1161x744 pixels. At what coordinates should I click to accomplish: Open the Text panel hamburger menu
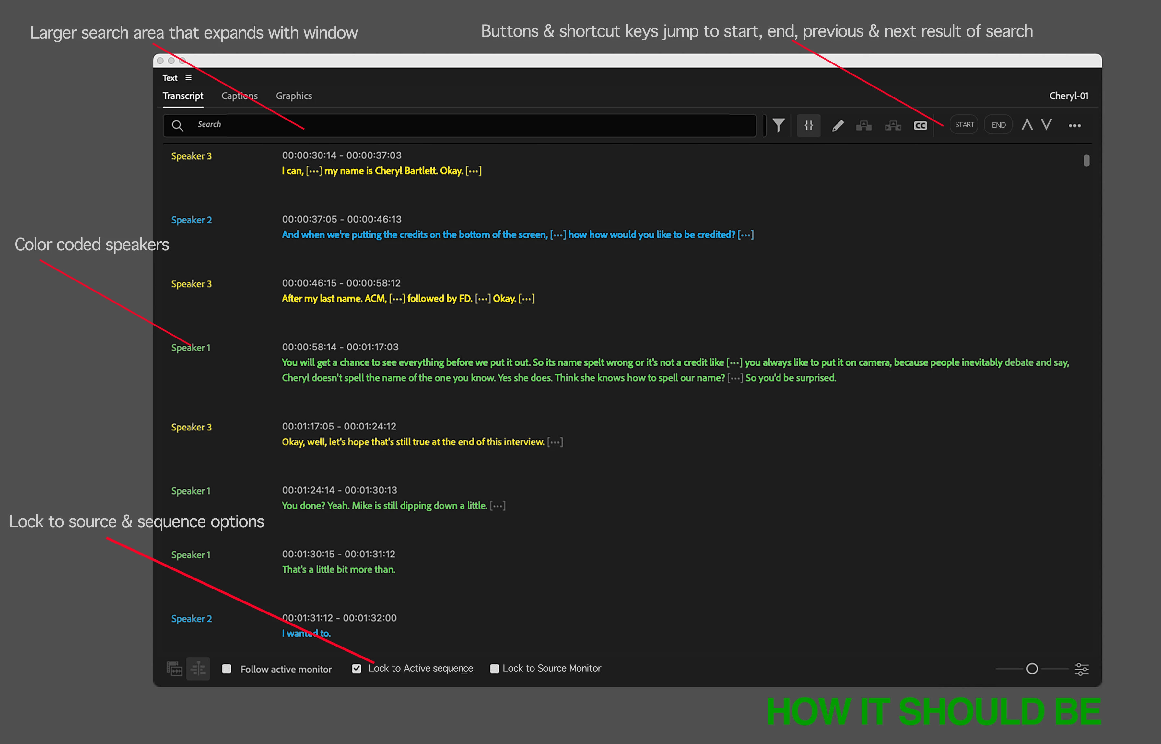pos(189,78)
